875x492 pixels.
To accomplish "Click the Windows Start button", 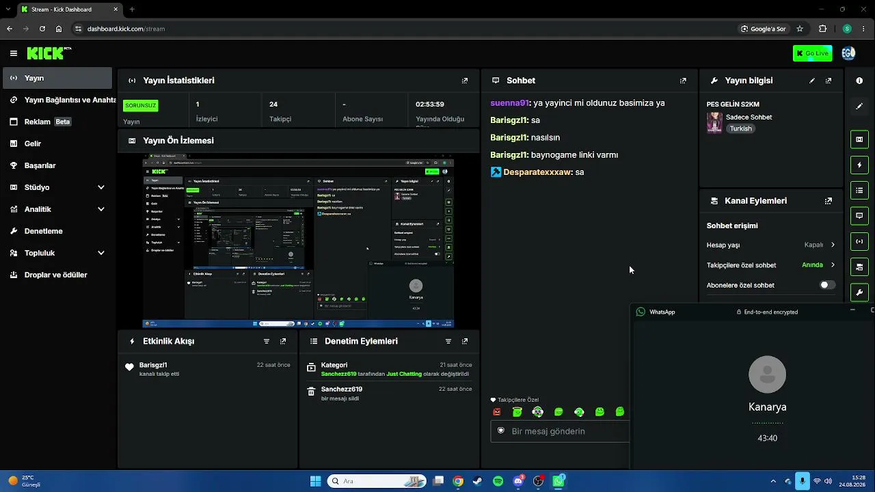I will (x=315, y=481).
